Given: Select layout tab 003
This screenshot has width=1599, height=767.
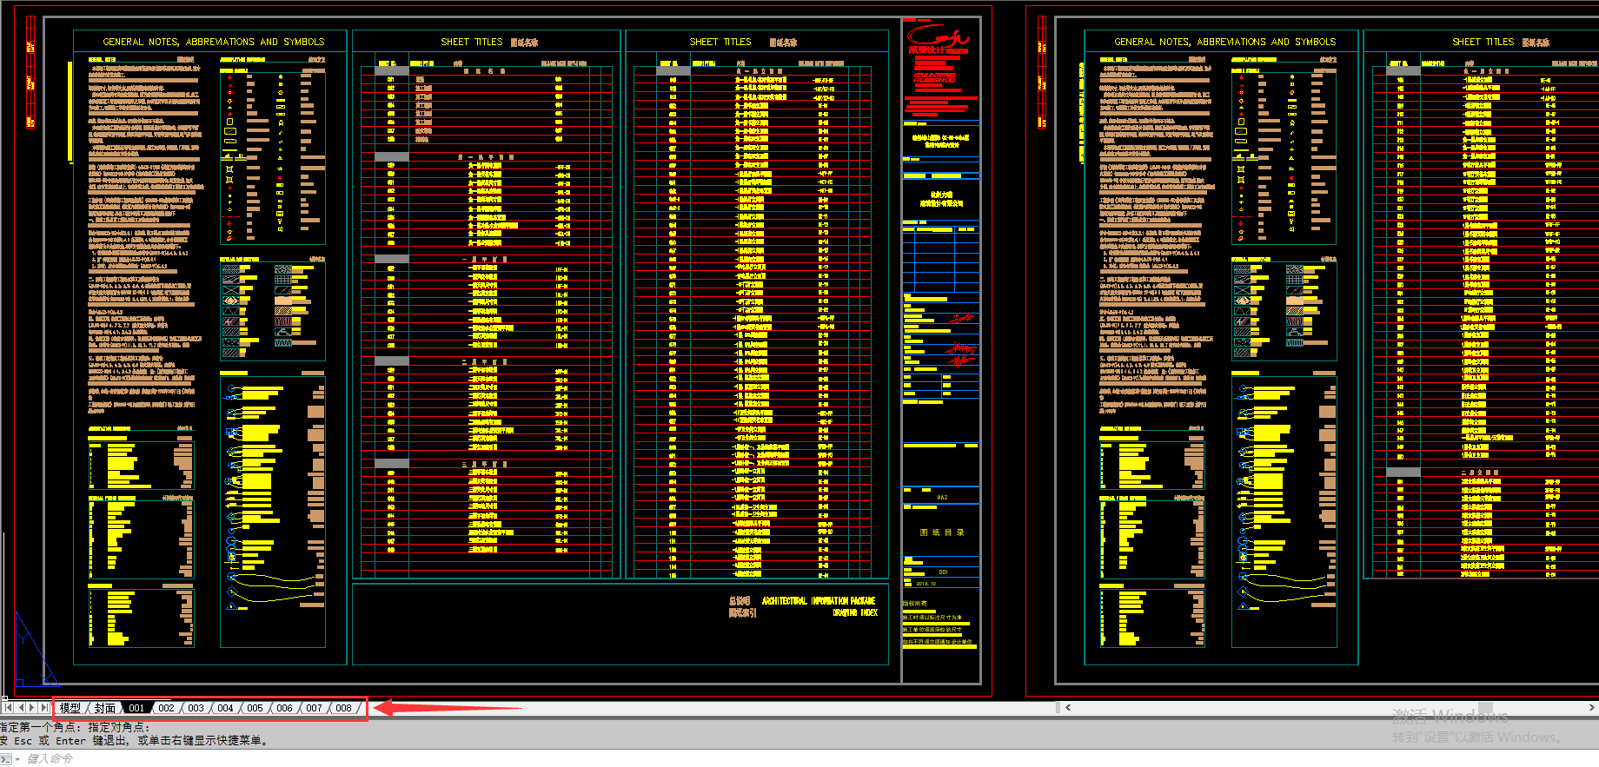Looking at the screenshot, I should [x=196, y=708].
